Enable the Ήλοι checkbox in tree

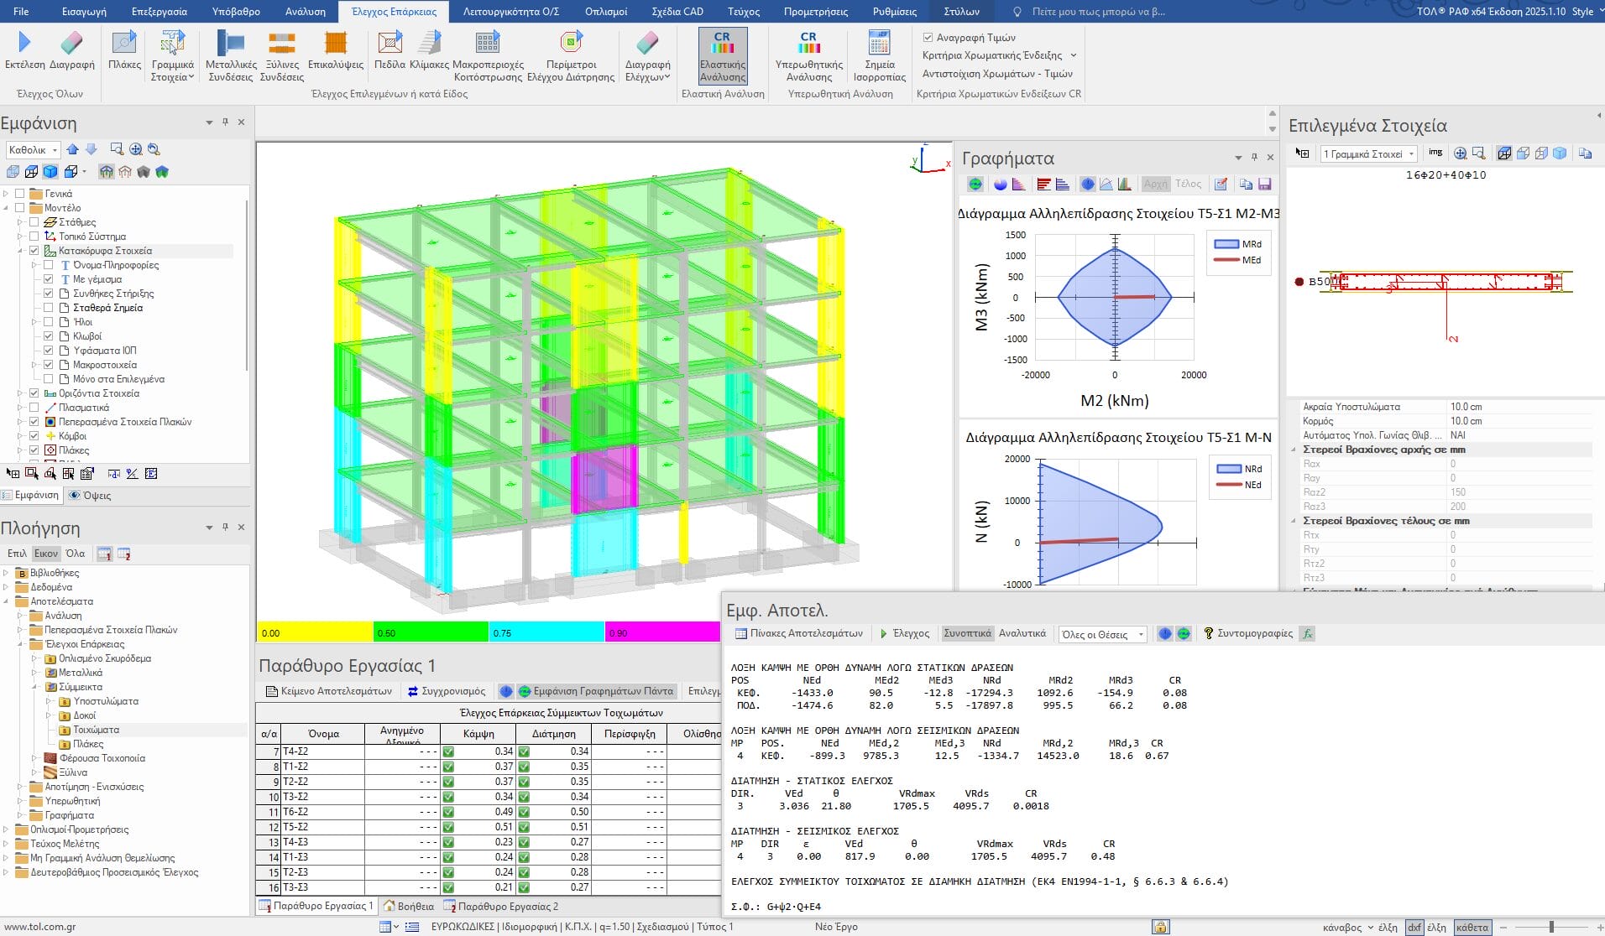49,322
